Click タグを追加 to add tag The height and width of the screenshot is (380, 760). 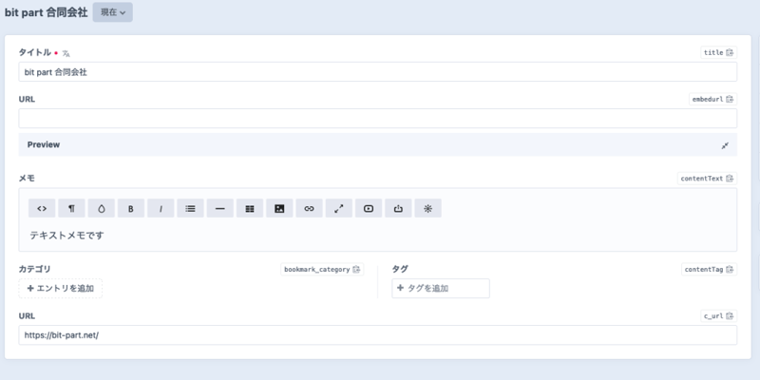point(441,288)
